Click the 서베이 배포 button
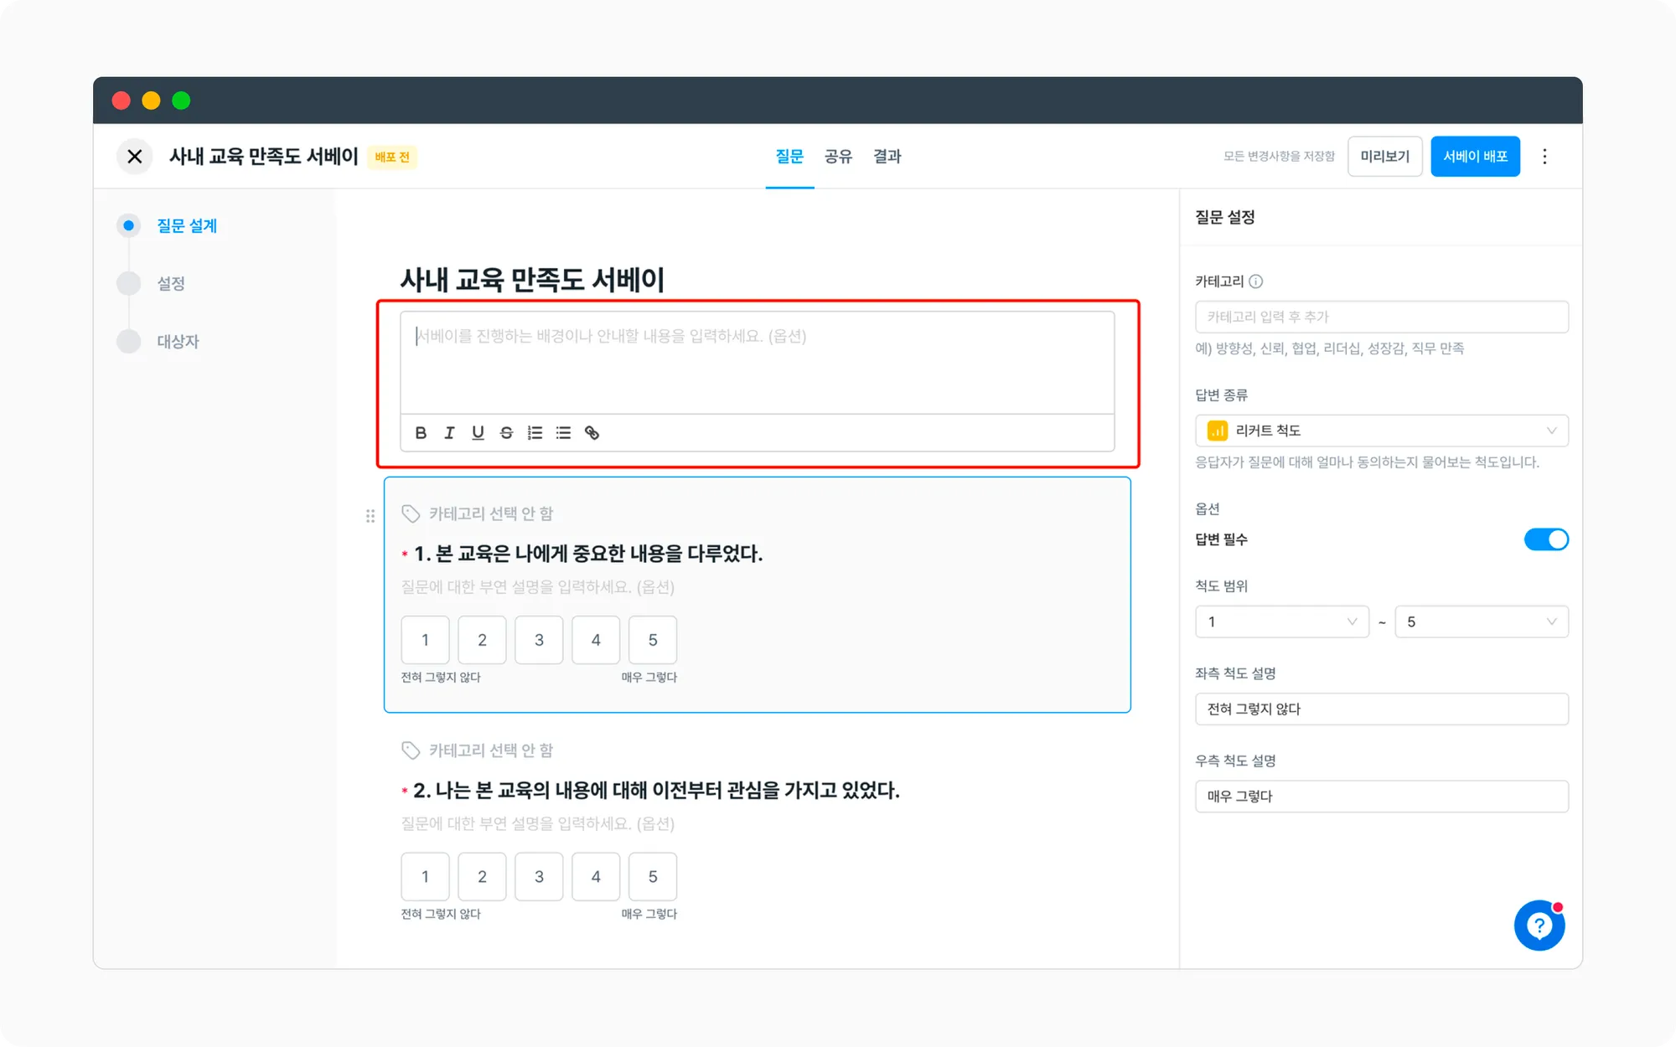Screen dimensions: 1676x1047 1475,157
